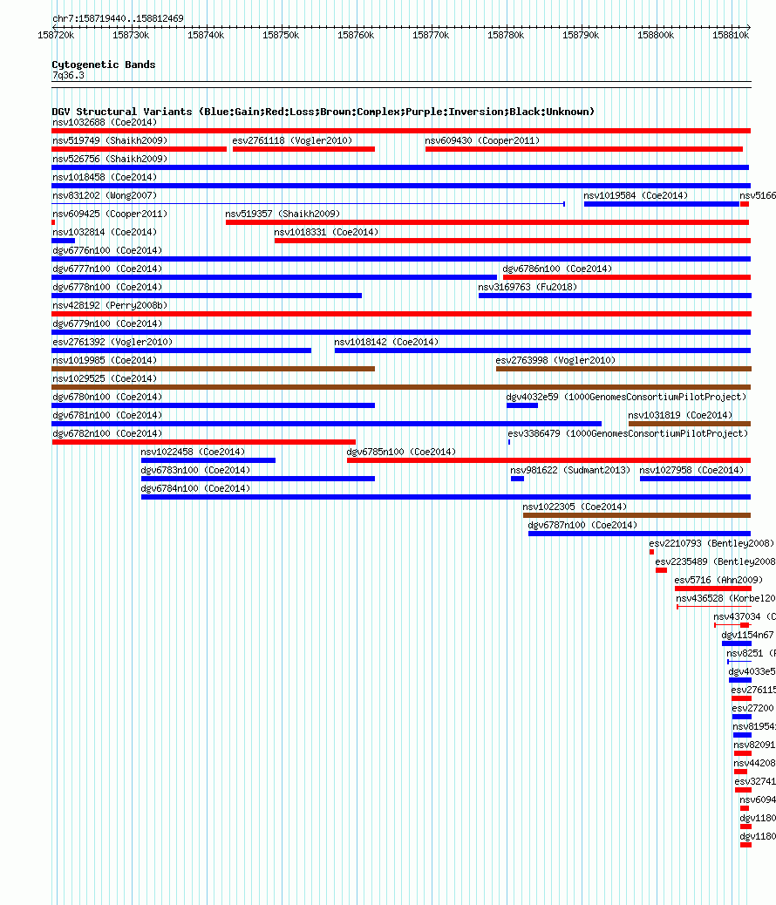
Task: Click dgv6782n100 (Coe2014) label
Action: coord(107,434)
